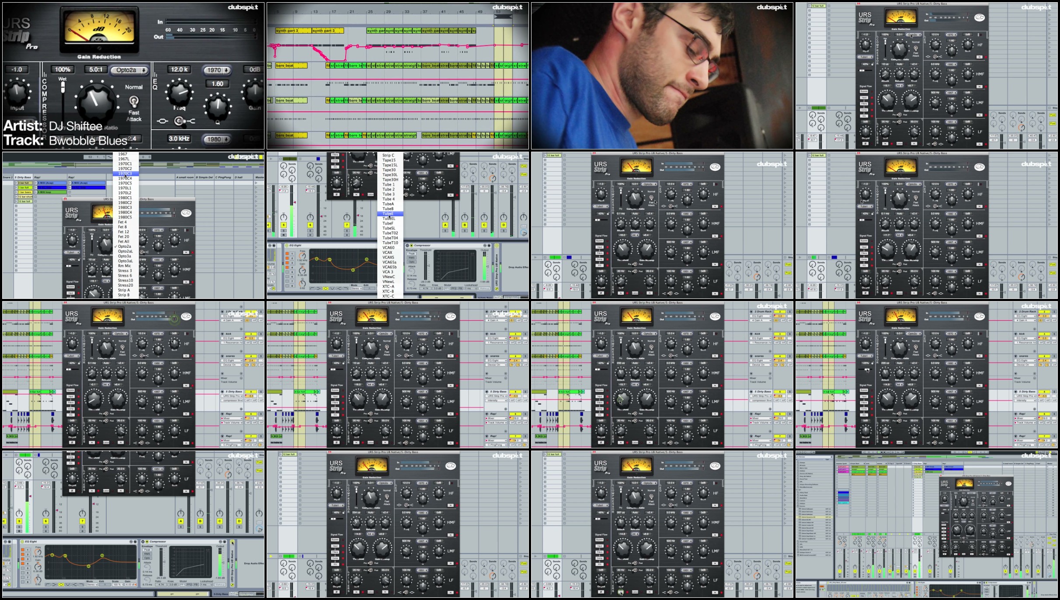Click the Wet/Dry slider in enlarged compressor close-up
Image resolution: width=1060 pixels, height=600 pixels.
pos(63,87)
